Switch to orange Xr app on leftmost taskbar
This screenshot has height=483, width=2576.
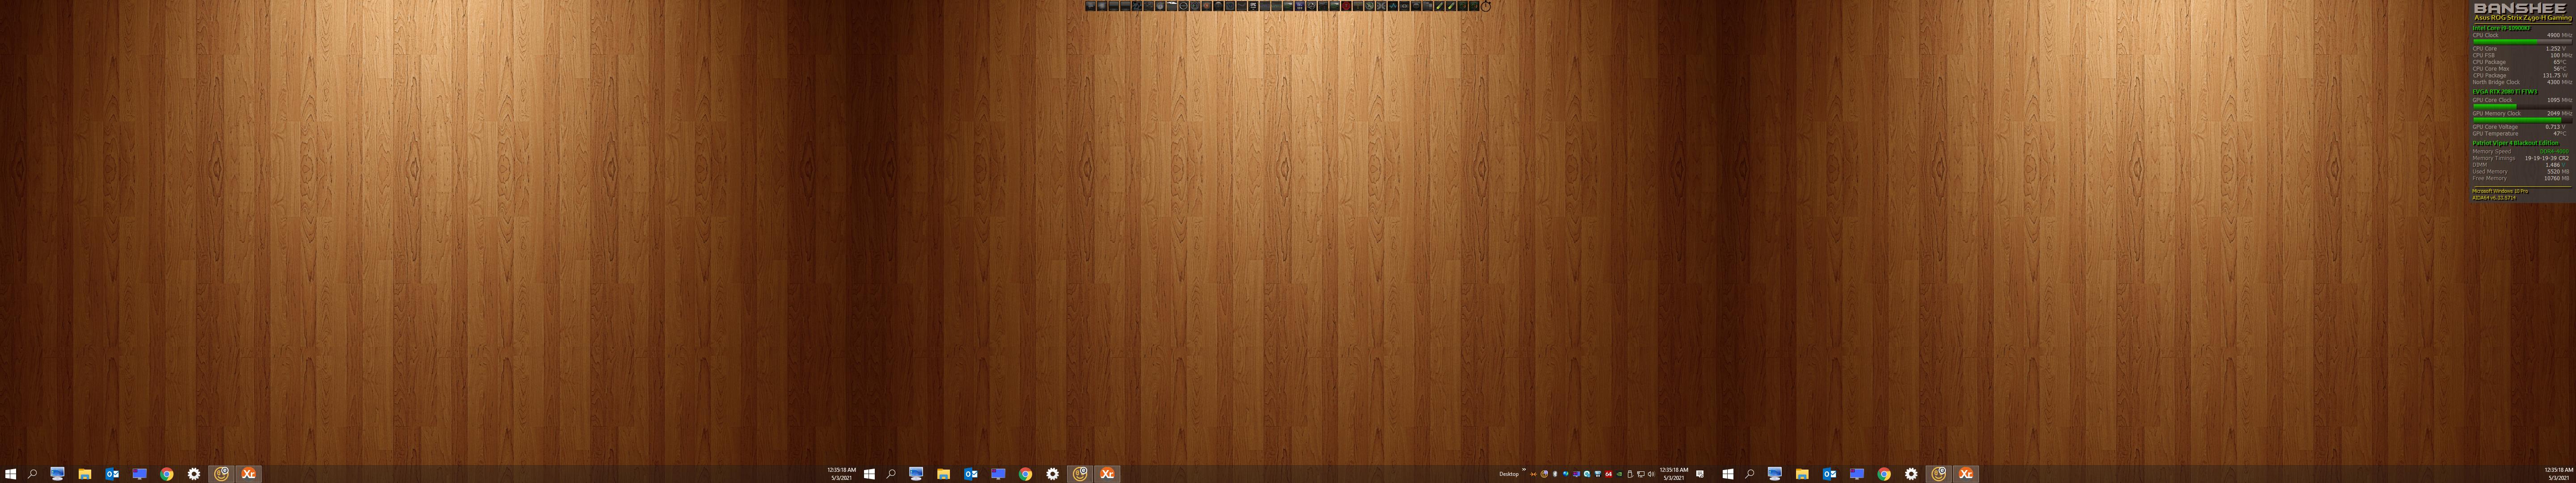249,474
